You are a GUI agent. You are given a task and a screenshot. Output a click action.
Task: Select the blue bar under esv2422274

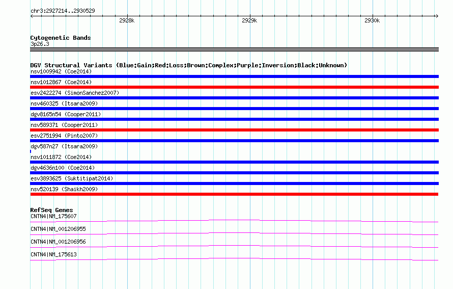tap(234, 98)
